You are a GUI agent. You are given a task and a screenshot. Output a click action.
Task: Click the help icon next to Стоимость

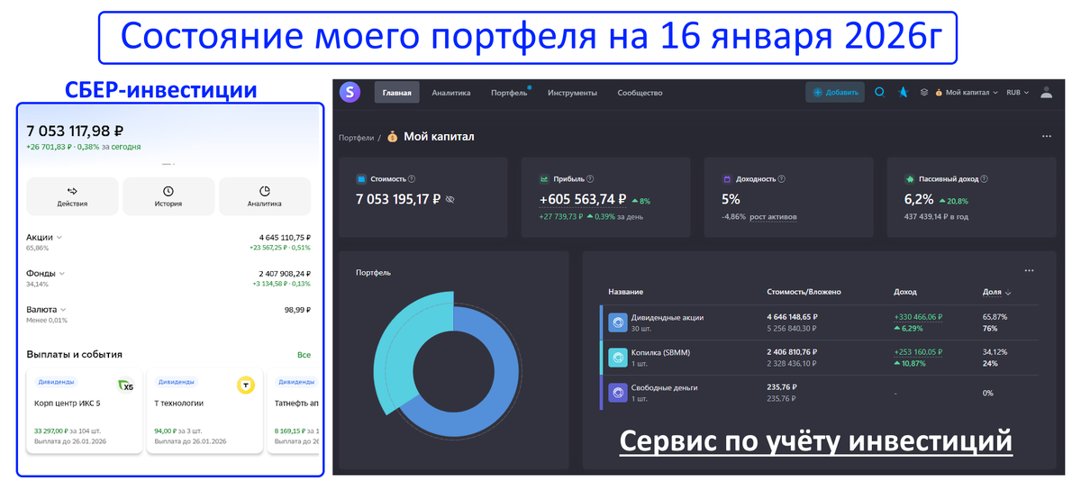point(412,179)
